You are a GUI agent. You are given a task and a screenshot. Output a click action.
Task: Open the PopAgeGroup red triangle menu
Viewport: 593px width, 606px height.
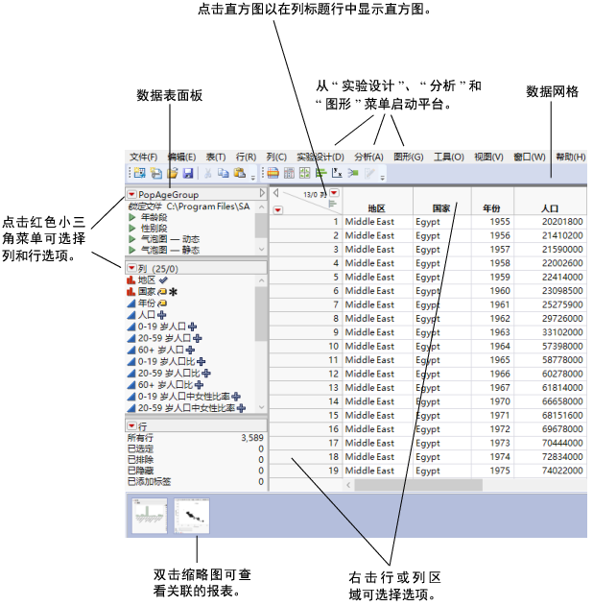click(131, 194)
